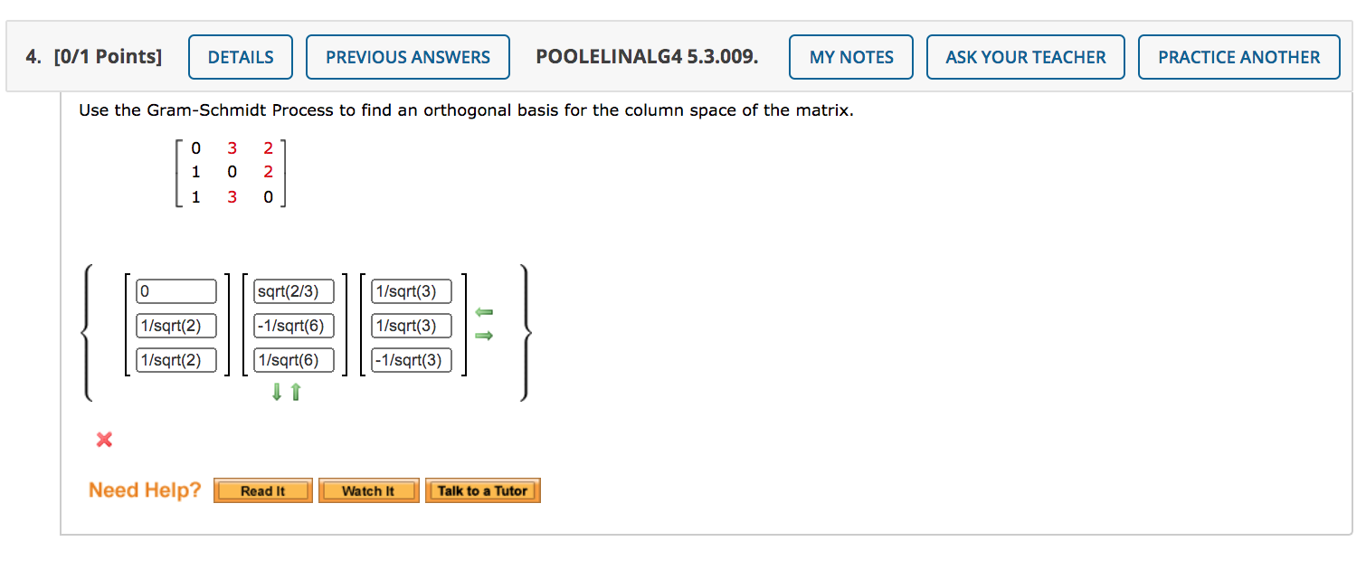This screenshot has width=1366, height=570.
Task: Select the answer box containing 0
Action: (175, 290)
